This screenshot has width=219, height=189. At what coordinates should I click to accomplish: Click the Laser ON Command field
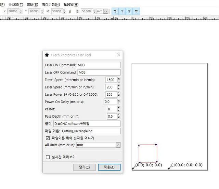99,65
